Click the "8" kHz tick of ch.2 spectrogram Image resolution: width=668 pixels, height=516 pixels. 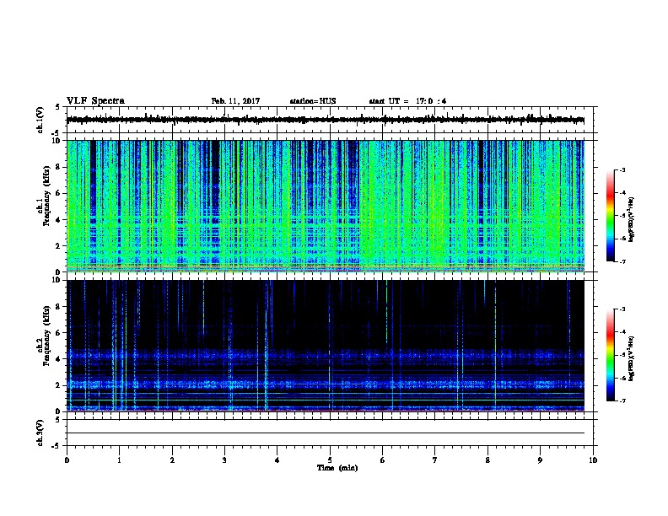coord(59,307)
